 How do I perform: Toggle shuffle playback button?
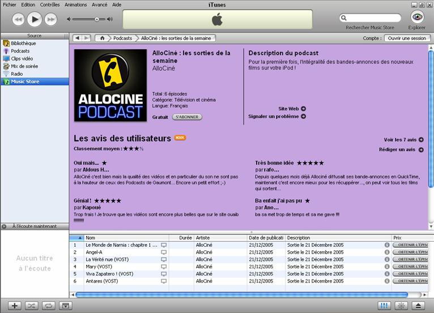click(32, 306)
